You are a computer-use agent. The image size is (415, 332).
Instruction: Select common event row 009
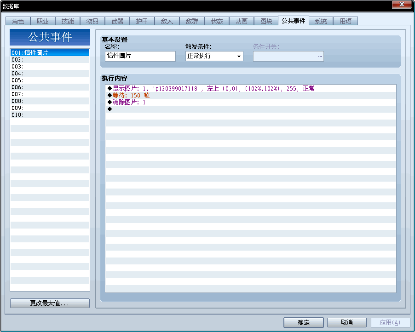50,108
